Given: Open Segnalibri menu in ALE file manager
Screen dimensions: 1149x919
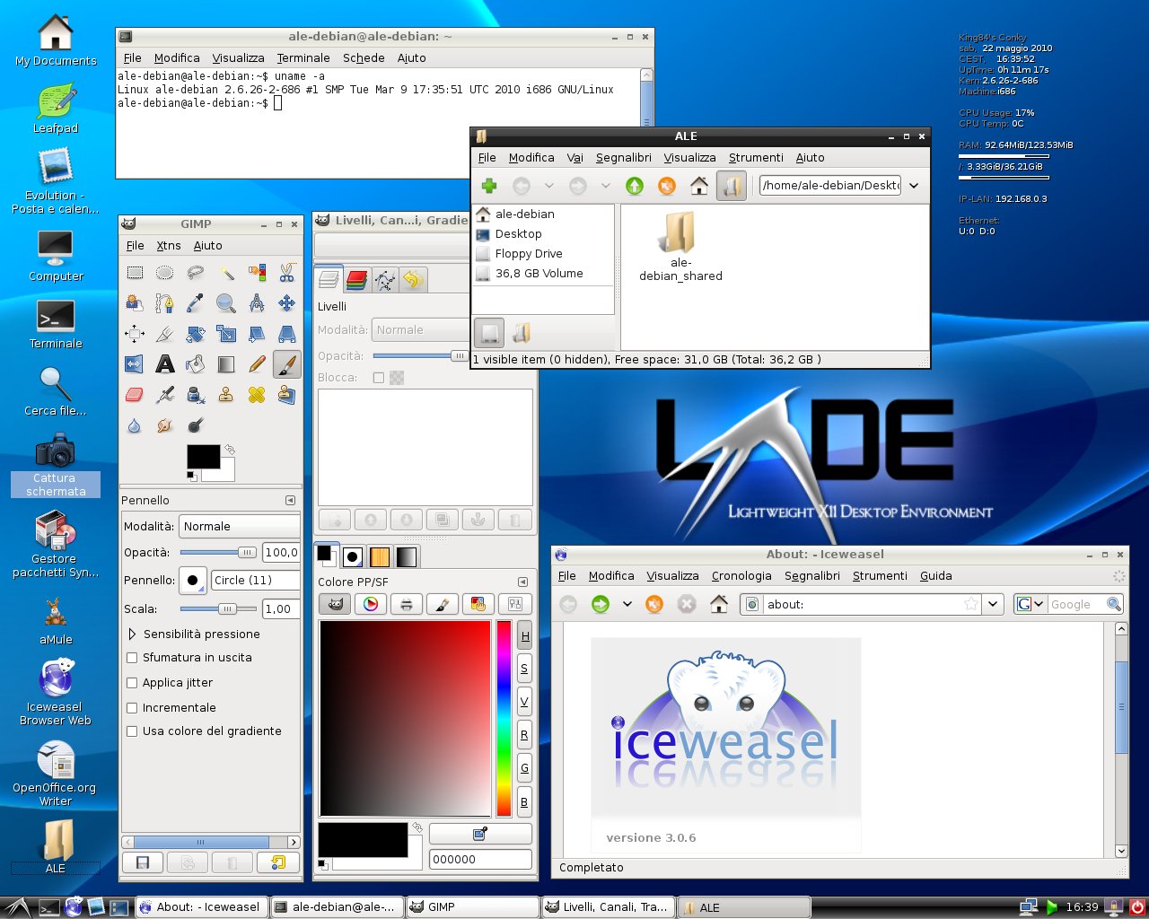Looking at the screenshot, I should tap(623, 157).
